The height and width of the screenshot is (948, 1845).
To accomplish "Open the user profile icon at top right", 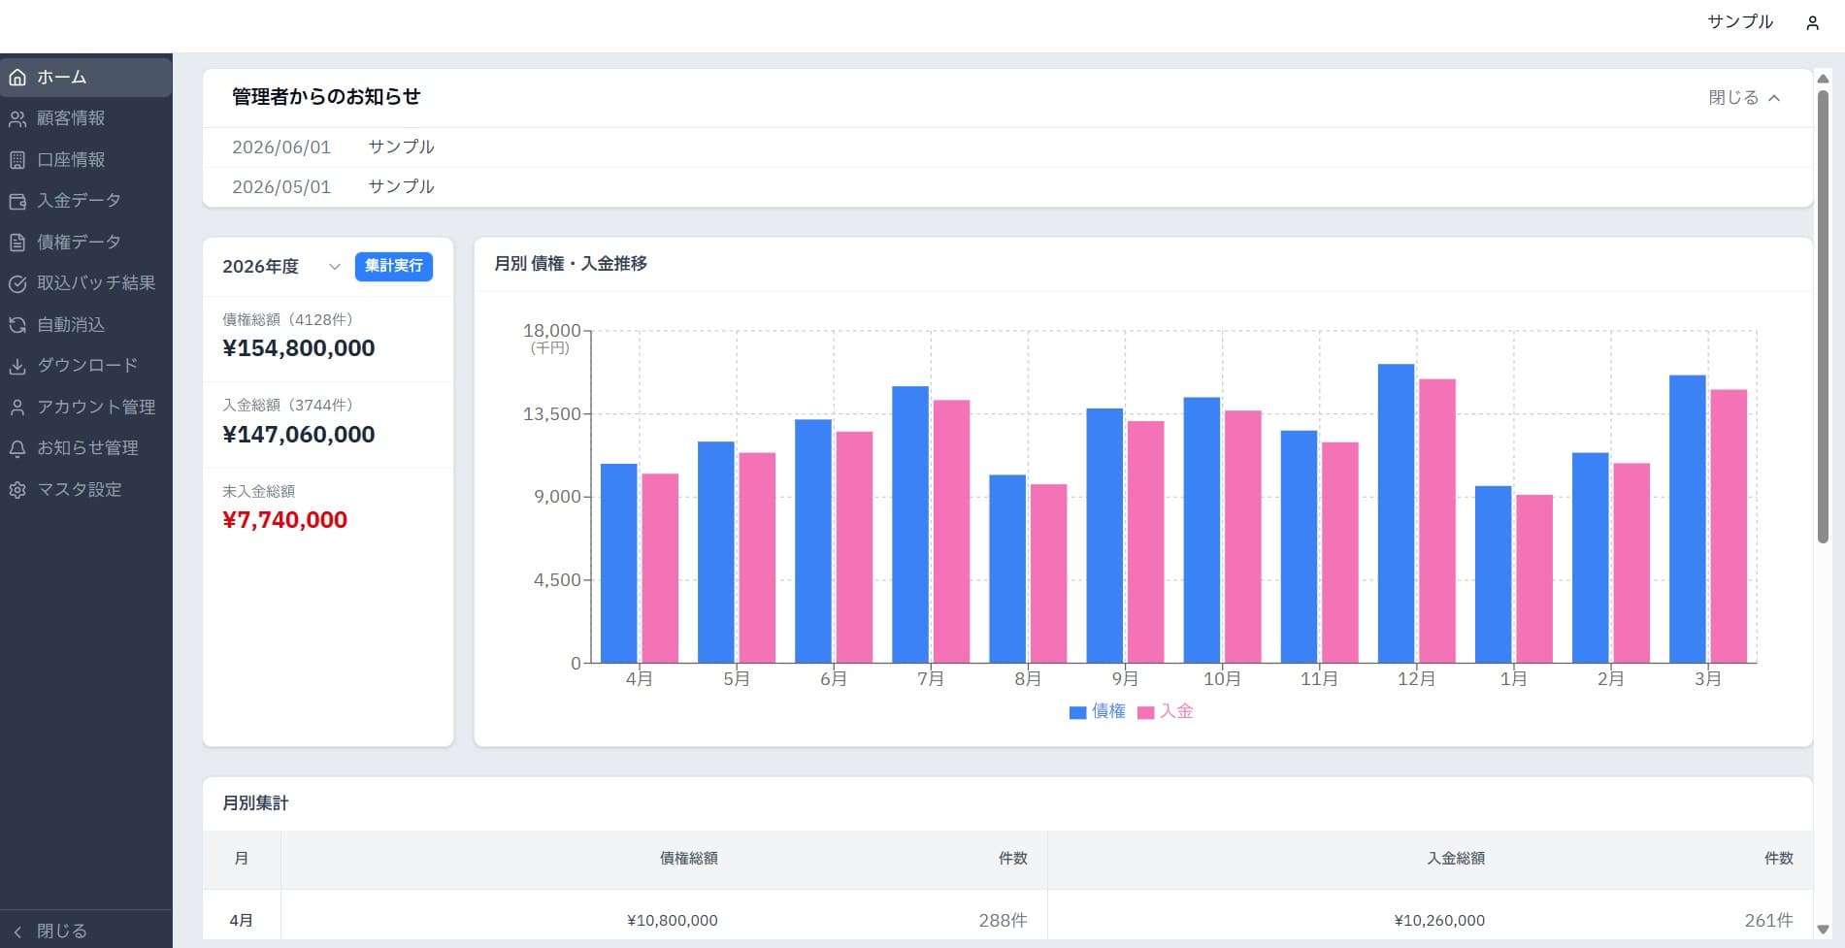I will pyautogui.click(x=1812, y=23).
